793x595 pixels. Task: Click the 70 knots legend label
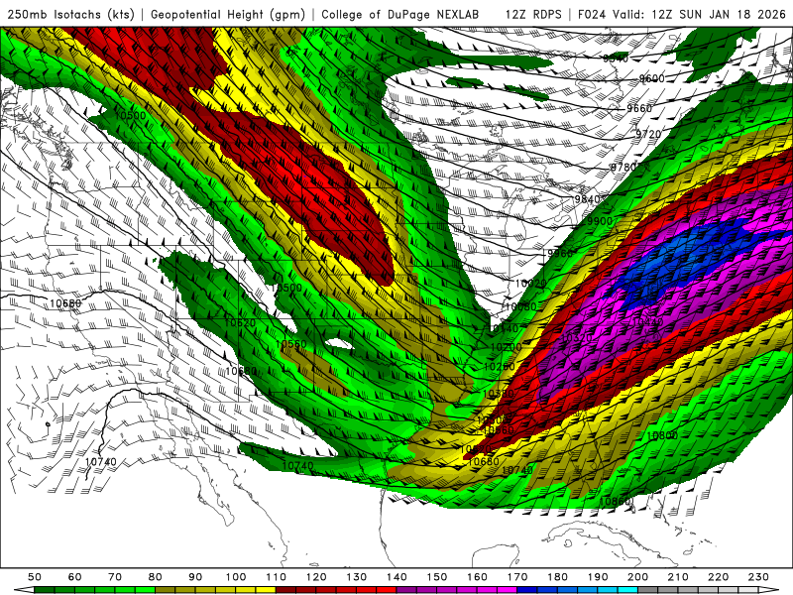115,577
